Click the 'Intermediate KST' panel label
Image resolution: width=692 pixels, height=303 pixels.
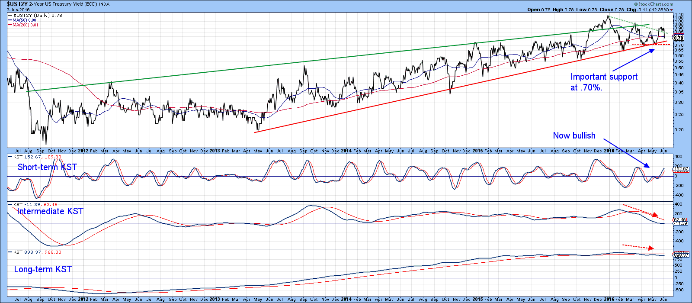pyautogui.click(x=50, y=211)
